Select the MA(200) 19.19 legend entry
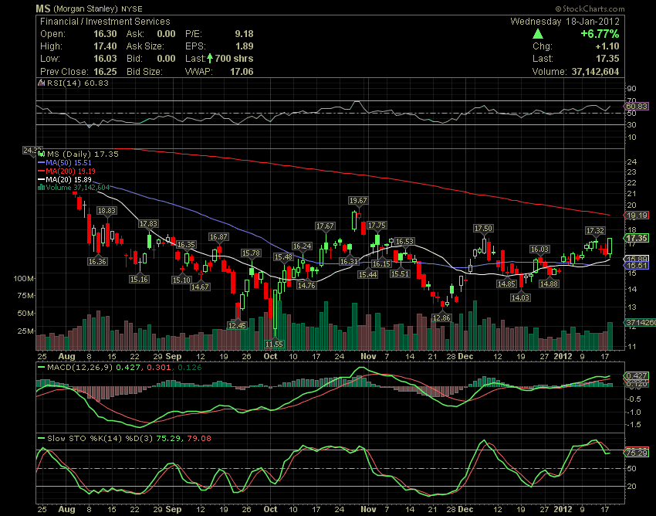The image size is (656, 516). point(66,171)
